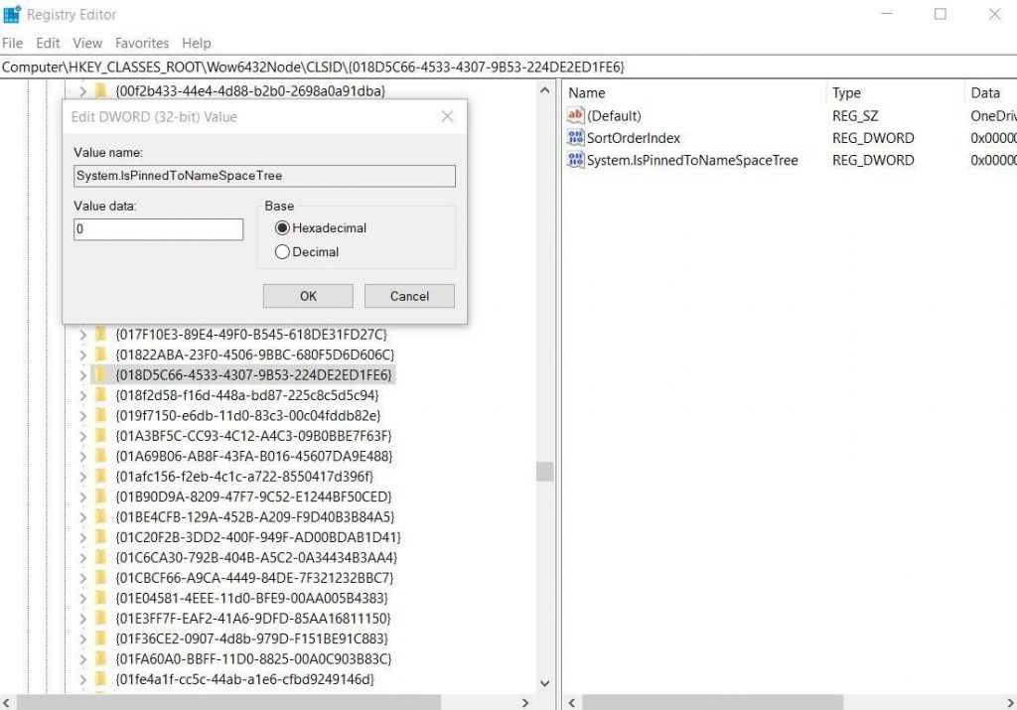Click the icon beside System.IsPinnedToNameSpaceTree value

(575, 160)
